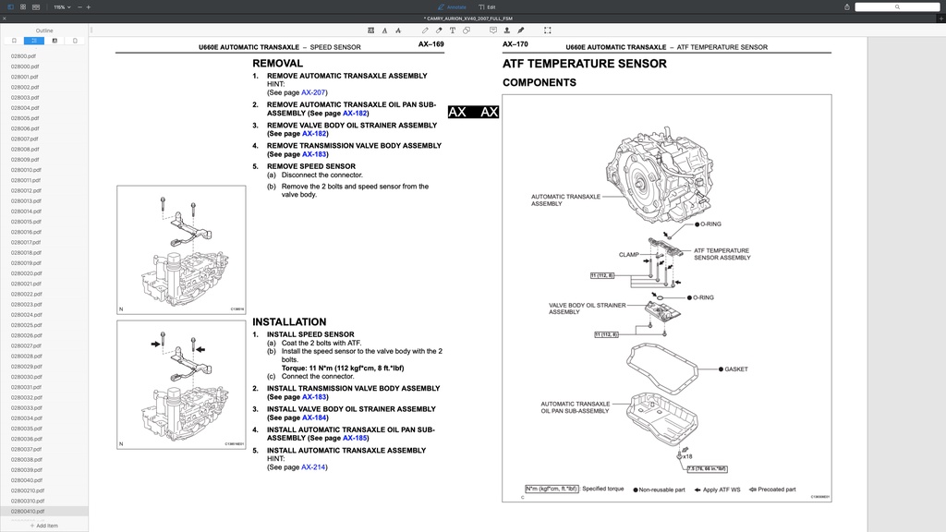Add a note comment
Screen dimensions: 946x532
(493, 30)
